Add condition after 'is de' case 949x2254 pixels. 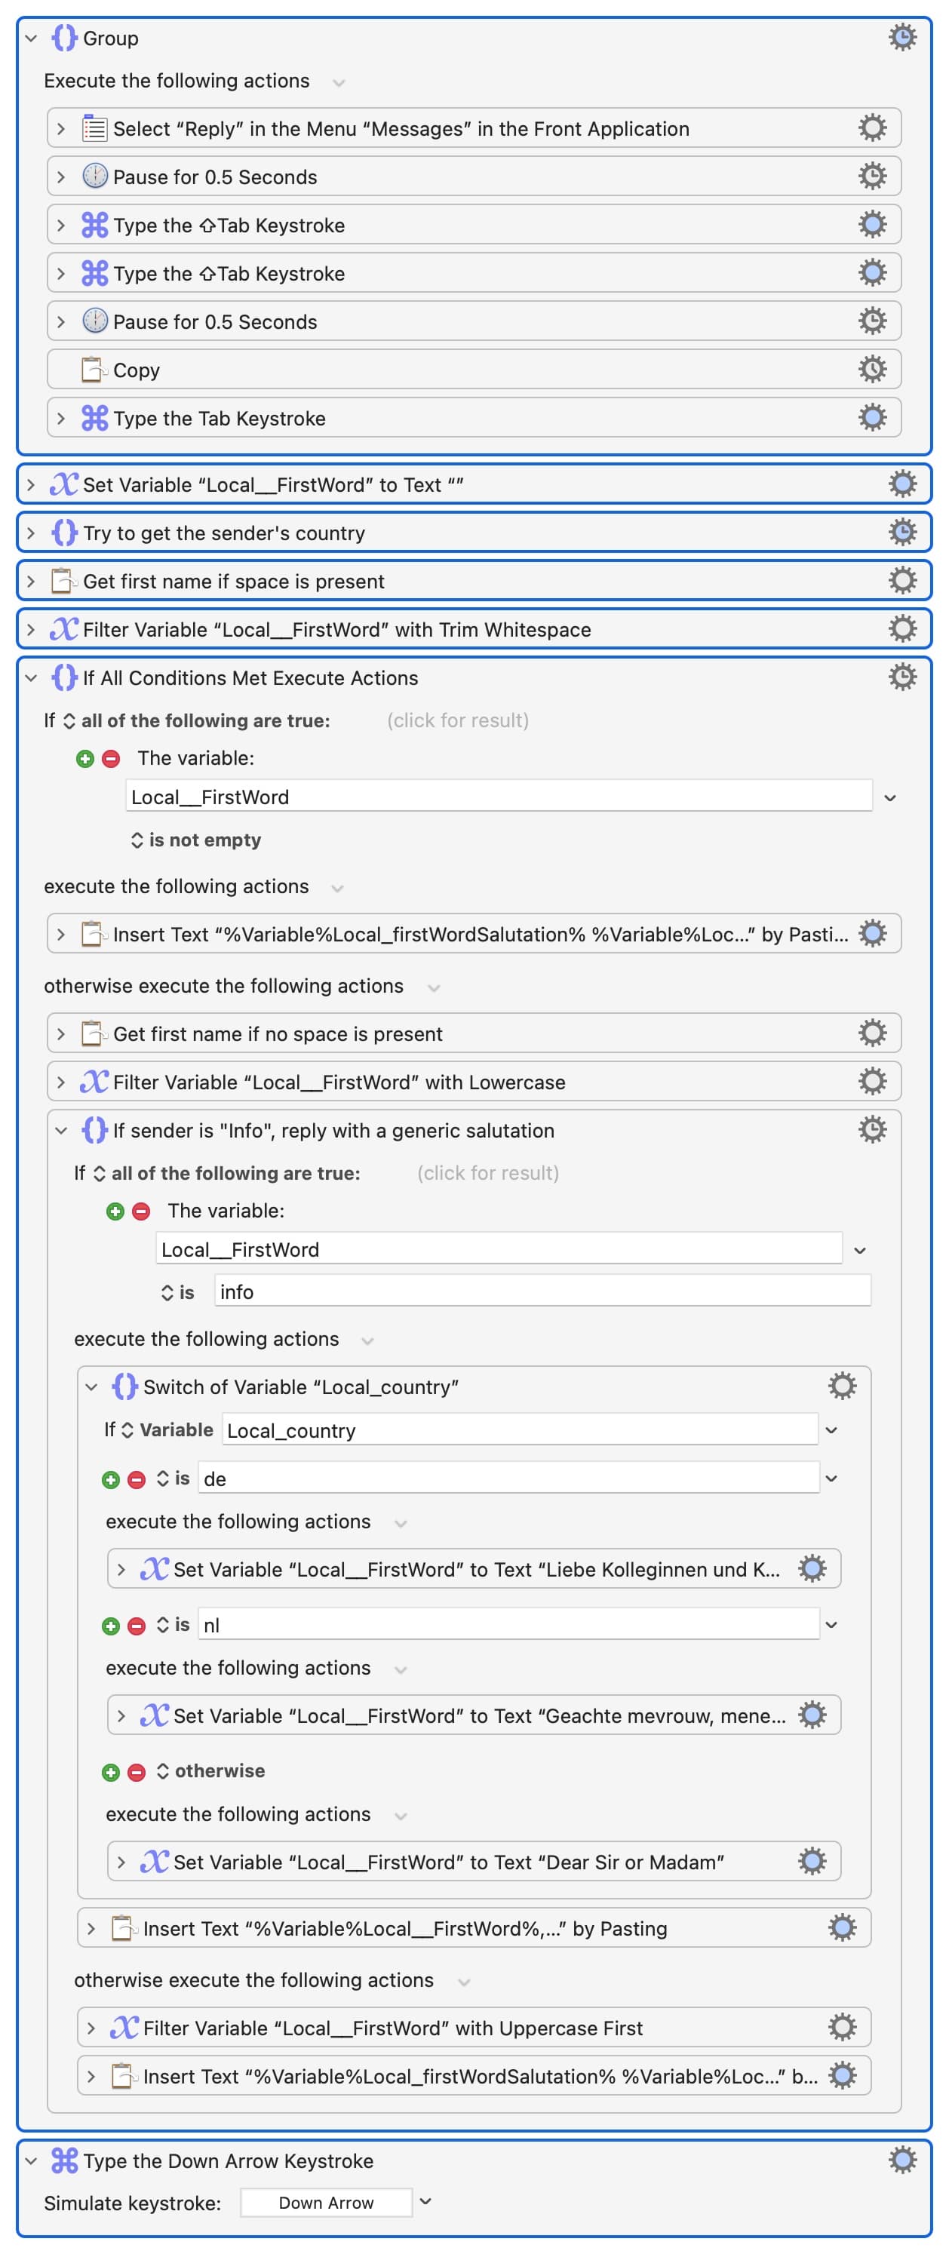pos(110,1479)
